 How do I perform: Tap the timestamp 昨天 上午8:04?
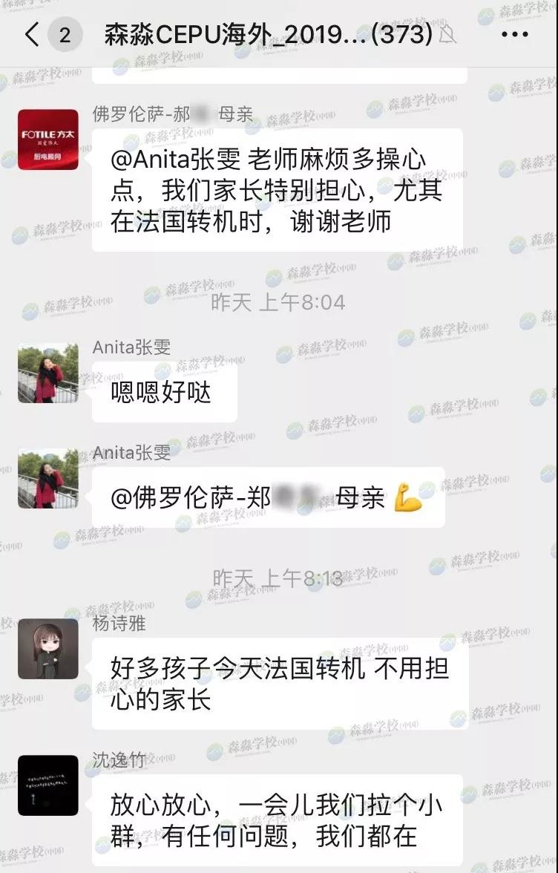click(278, 303)
